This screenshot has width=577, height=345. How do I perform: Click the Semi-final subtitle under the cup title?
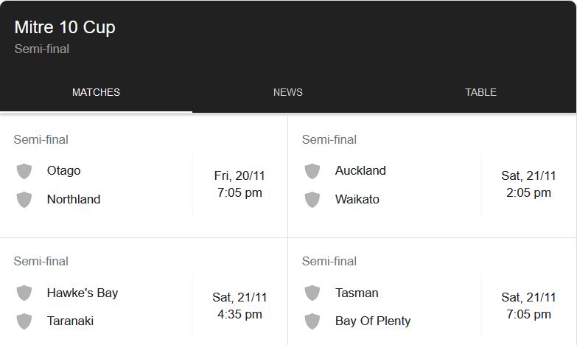42,49
